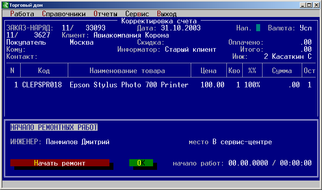Viewport: 322px width, 190px height.
Task: Click the место value В сервис-центре
Action: click(x=242, y=141)
